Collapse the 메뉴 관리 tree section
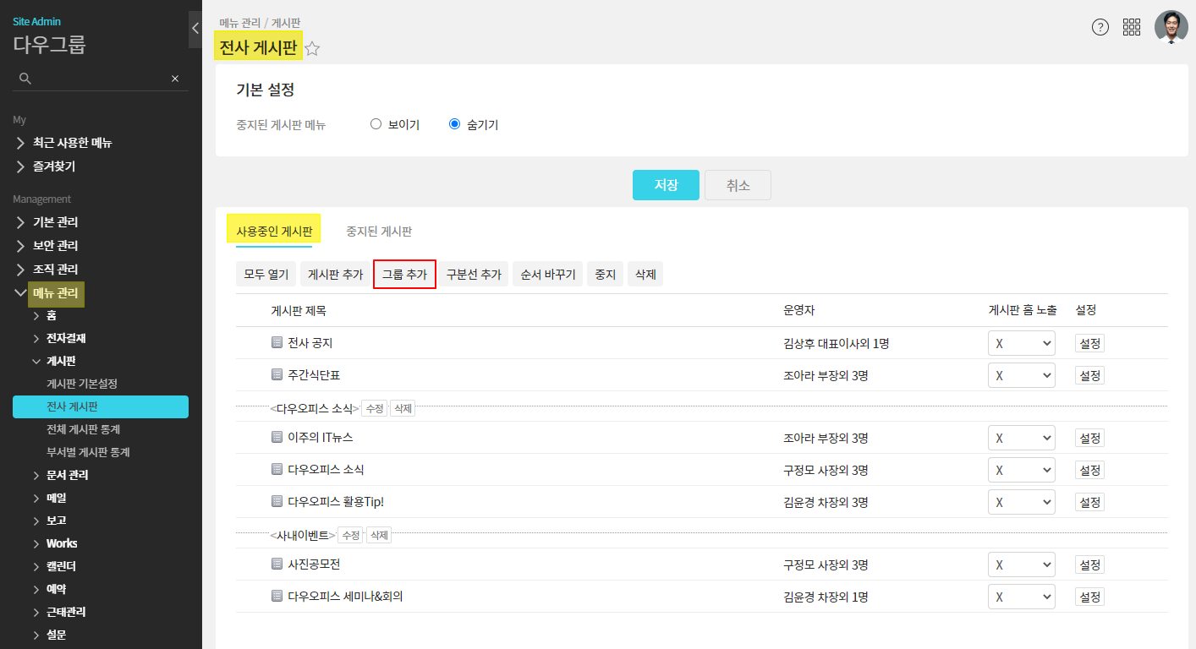The image size is (1196, 649). (21, 293)
